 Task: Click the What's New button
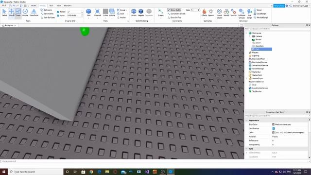coord(279,6)
